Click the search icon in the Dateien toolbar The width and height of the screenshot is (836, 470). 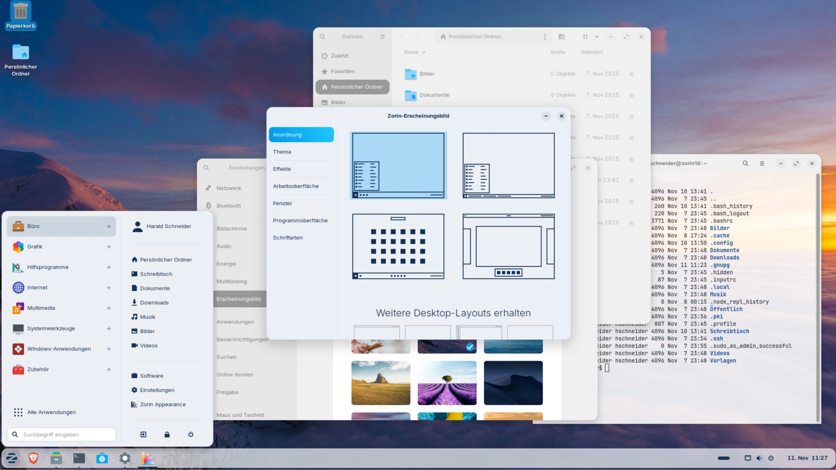pyautogui.click(x=322, y=37)
